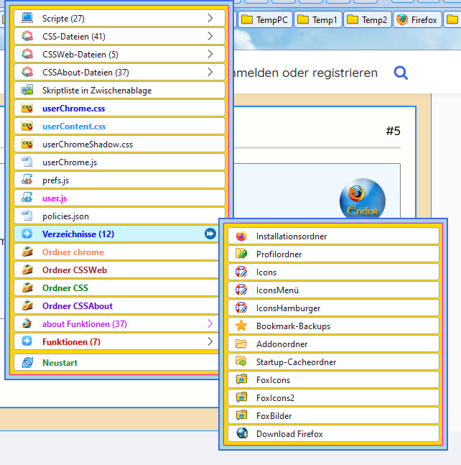This screenshot has height=465, width=461.
Task: Click the Firefox icon beside Installationsordner
Action: [x=241, y=236]
